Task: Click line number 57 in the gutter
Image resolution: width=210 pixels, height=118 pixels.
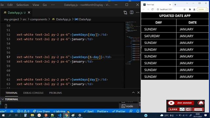Action: click(x=8, y=57)
